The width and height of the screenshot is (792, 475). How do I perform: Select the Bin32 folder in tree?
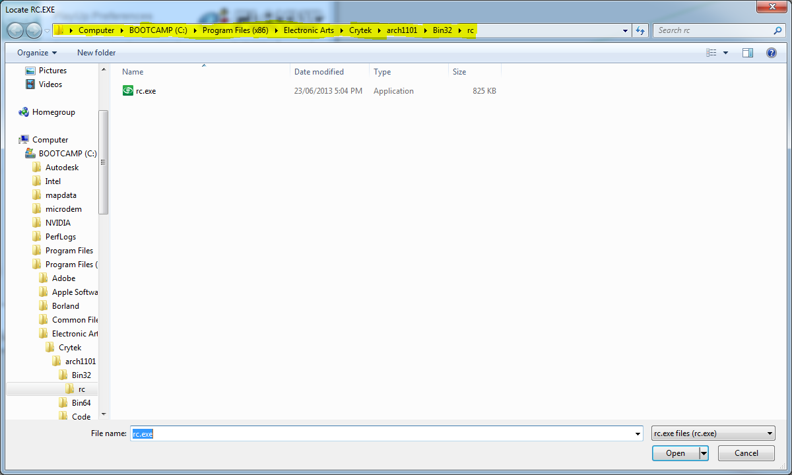tap(81, 375)
